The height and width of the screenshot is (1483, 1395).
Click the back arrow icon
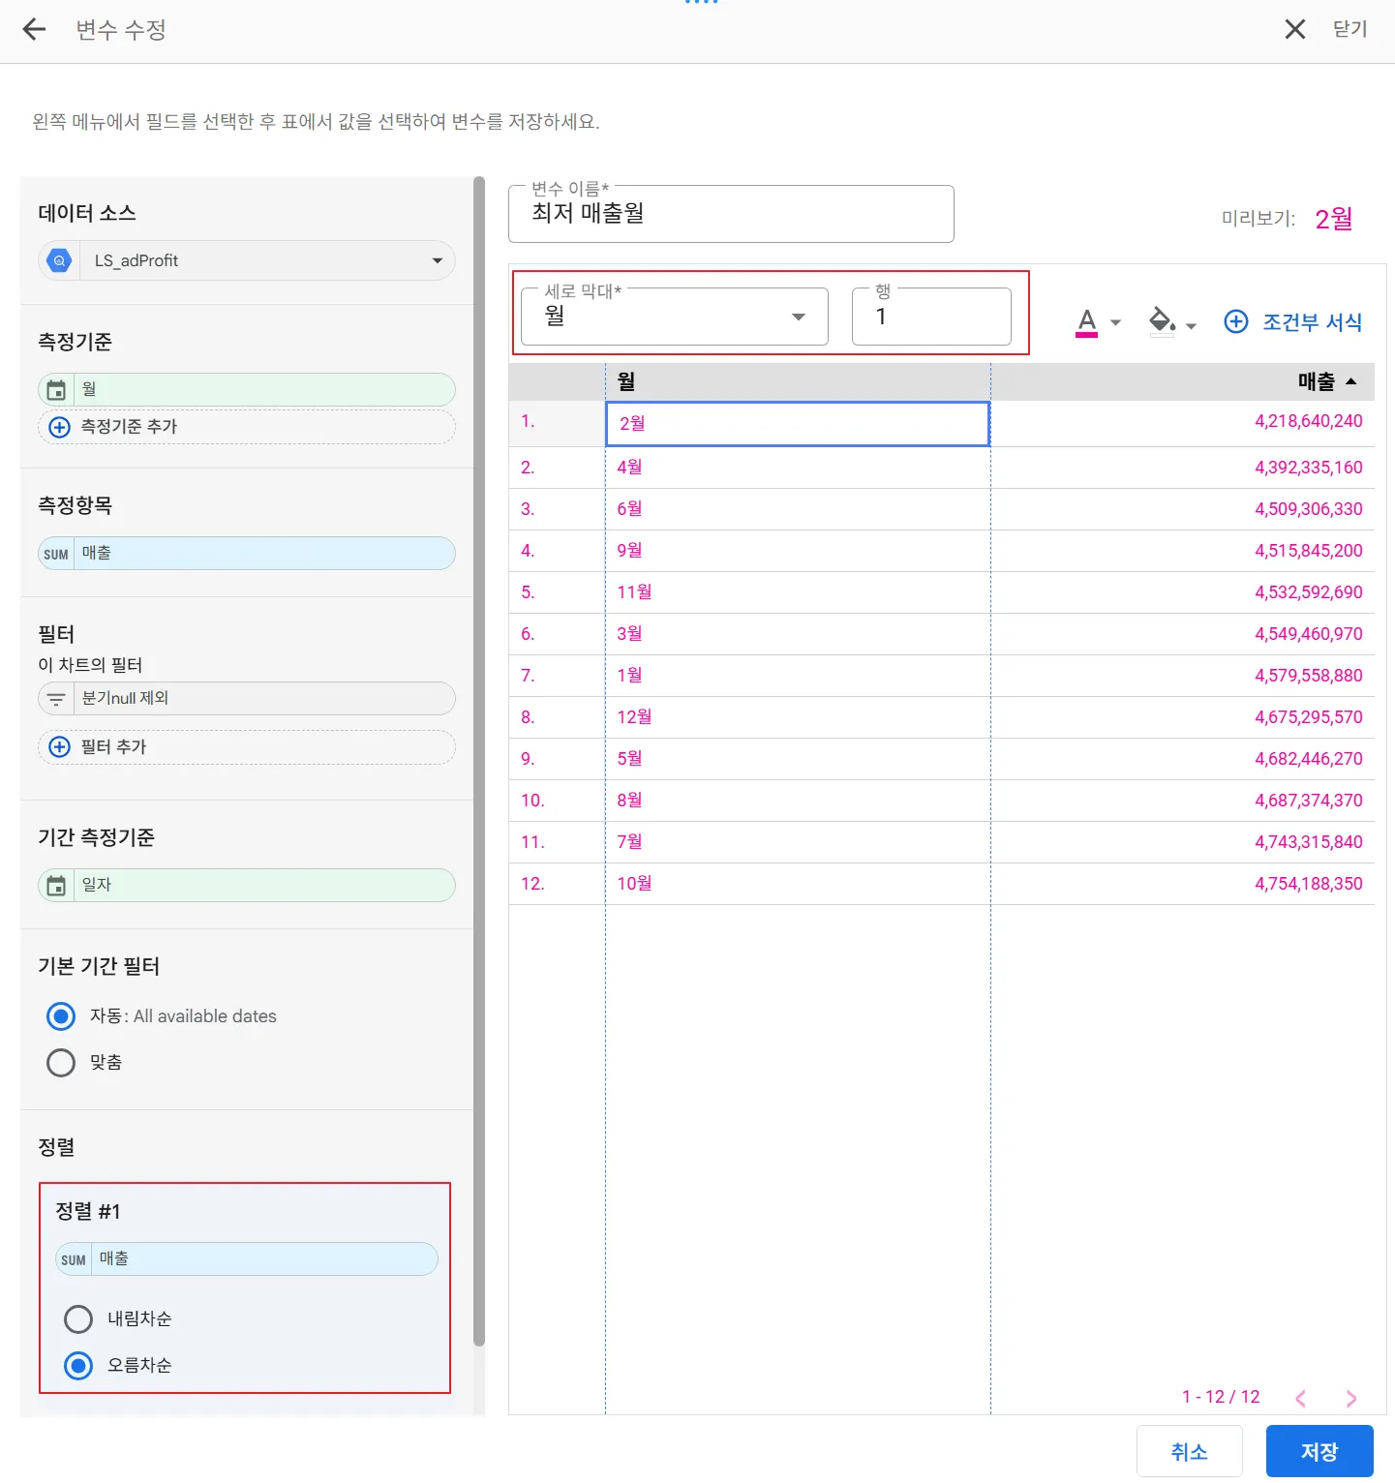click(x=34, y=30)
